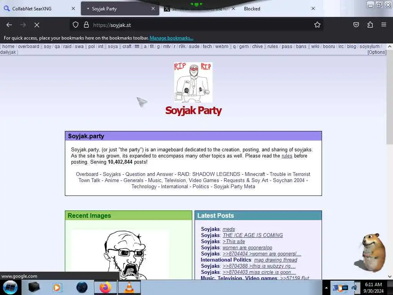393x295 pixels.
Task: Switch to the X (Twitter) tab
Action: coord(199,8)
